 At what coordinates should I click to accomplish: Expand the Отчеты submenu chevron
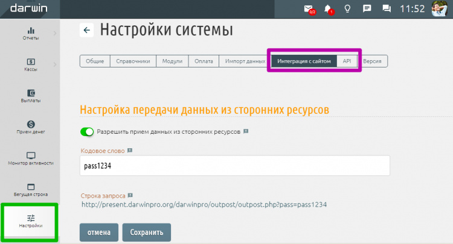click(x=54, y=33)
